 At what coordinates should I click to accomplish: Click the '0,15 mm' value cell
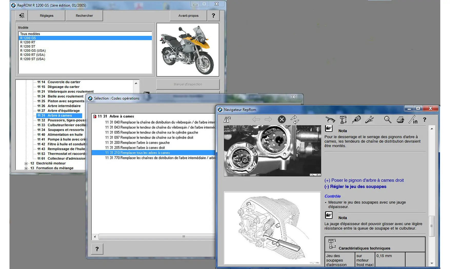pos(390,260)
